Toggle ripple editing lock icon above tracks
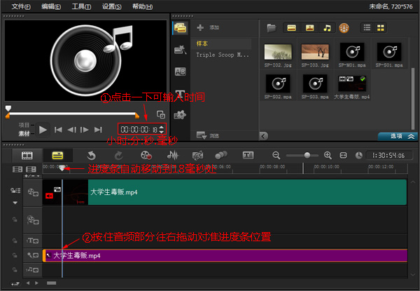The width and height of the screenshot is (420, 291). (x=15, y=191)
